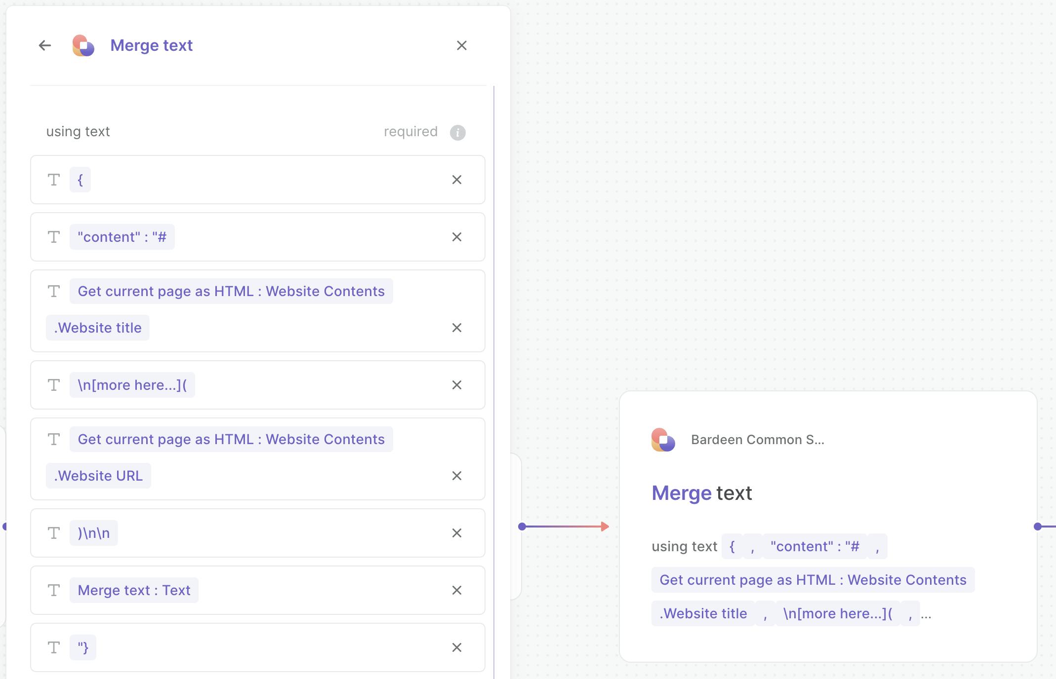Click the required label
The width and height of the screenshot is (1056, 679).
[411, 132]
